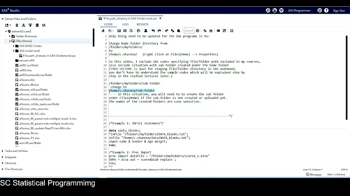The width and height of the screenshot is (350, 196).
Task: Open the Messages panel in the status bar
Action: click(314, 174)
